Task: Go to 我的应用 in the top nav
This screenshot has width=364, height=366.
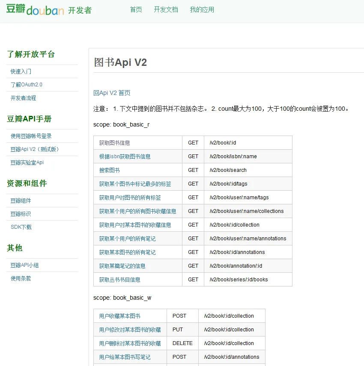Action: tap(202, 9)
